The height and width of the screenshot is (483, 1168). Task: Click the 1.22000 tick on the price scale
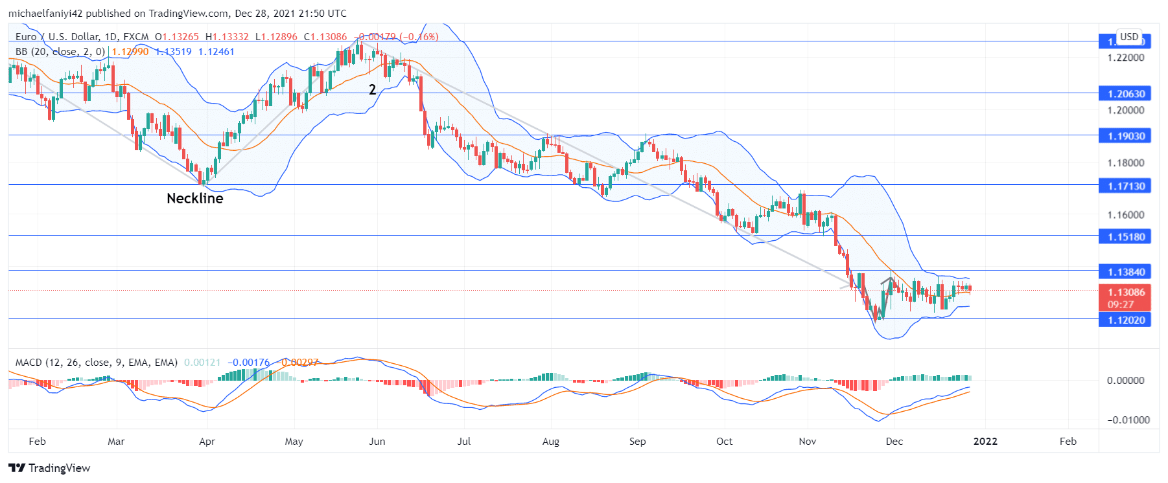click(1126, 58)
